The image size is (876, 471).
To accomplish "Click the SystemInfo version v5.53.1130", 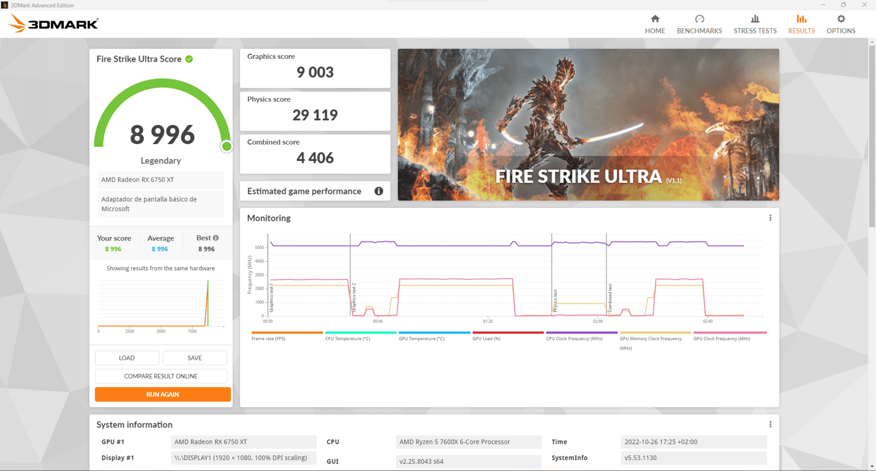I will 693,458.
